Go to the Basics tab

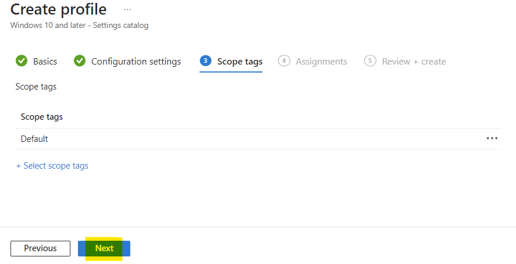pyautogui.click(x=45, y=62)
